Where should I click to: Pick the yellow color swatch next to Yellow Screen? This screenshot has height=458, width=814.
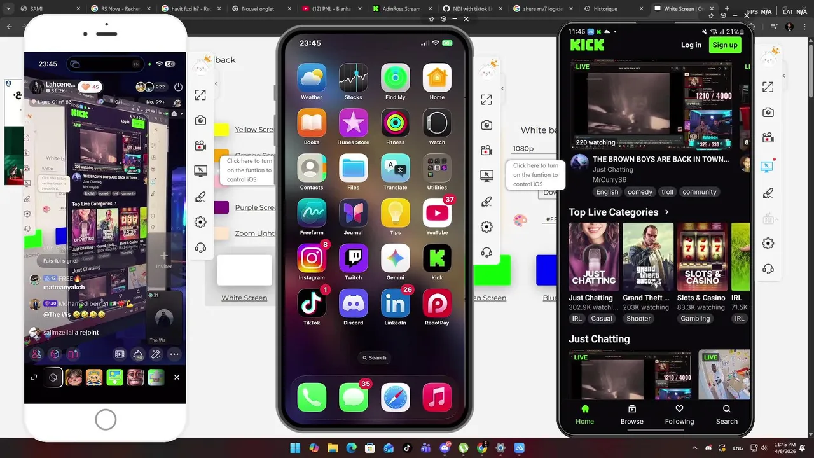221,130
